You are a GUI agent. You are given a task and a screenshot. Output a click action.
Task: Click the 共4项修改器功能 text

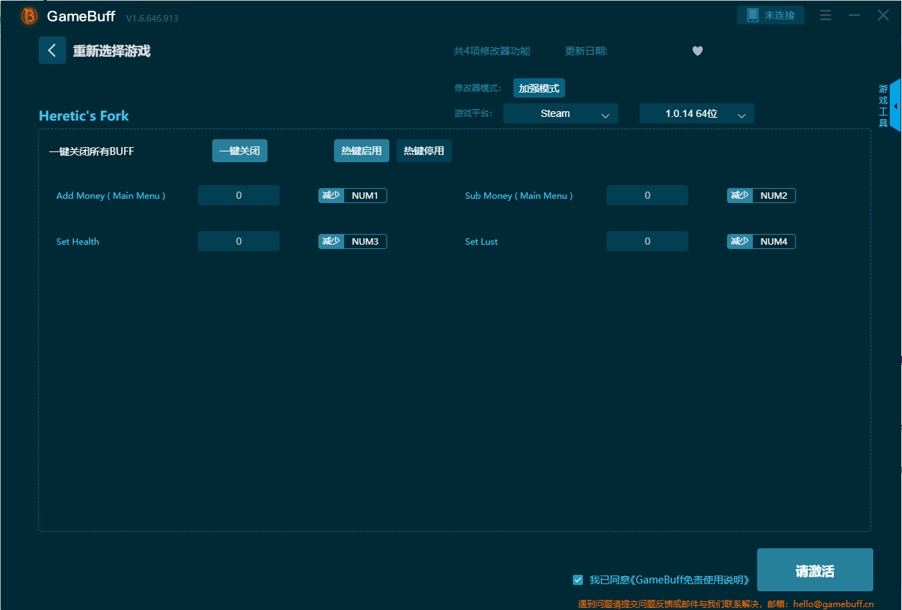[x=492, y=51]
